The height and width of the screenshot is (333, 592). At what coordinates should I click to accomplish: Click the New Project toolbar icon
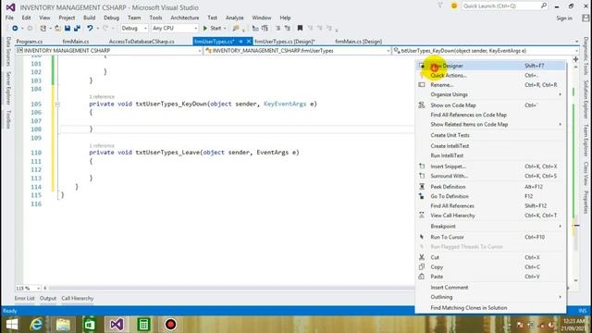[x=43, y=29]
